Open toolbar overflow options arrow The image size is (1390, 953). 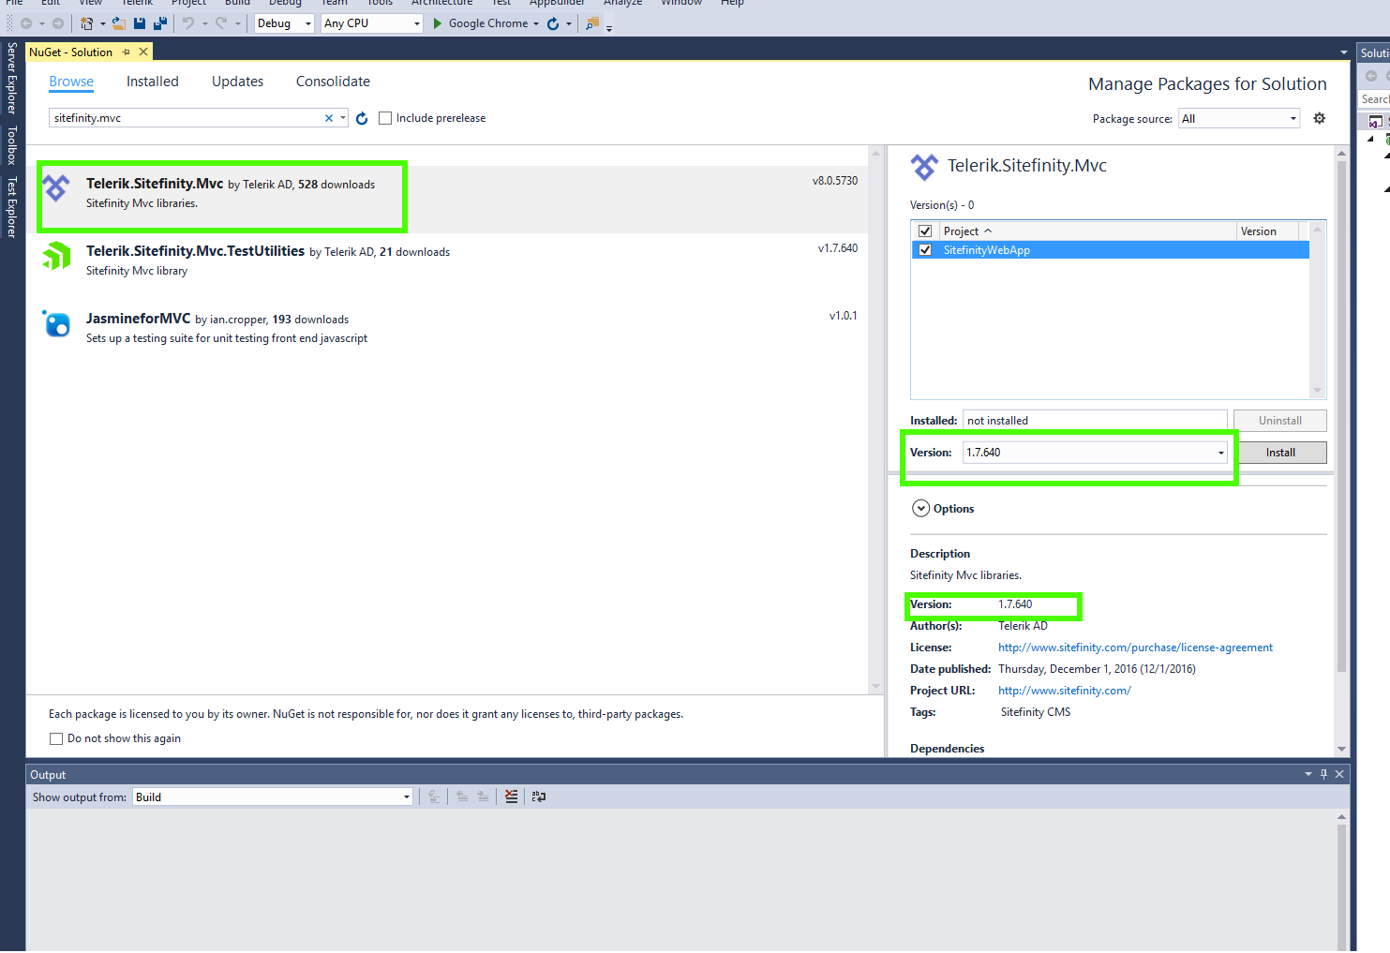[609, 27]
